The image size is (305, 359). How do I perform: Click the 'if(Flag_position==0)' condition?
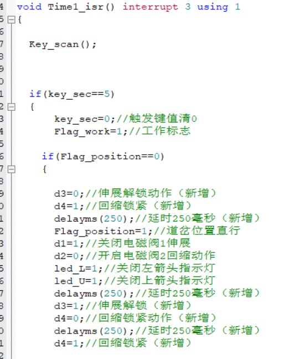click(103, 157)
